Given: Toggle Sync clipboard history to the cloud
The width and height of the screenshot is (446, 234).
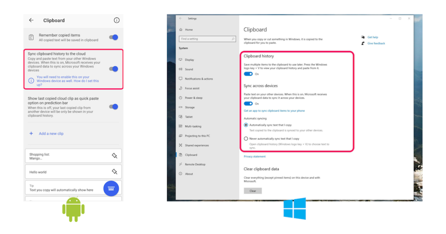Looking at the screenshot, I should [x=114, y=69].
